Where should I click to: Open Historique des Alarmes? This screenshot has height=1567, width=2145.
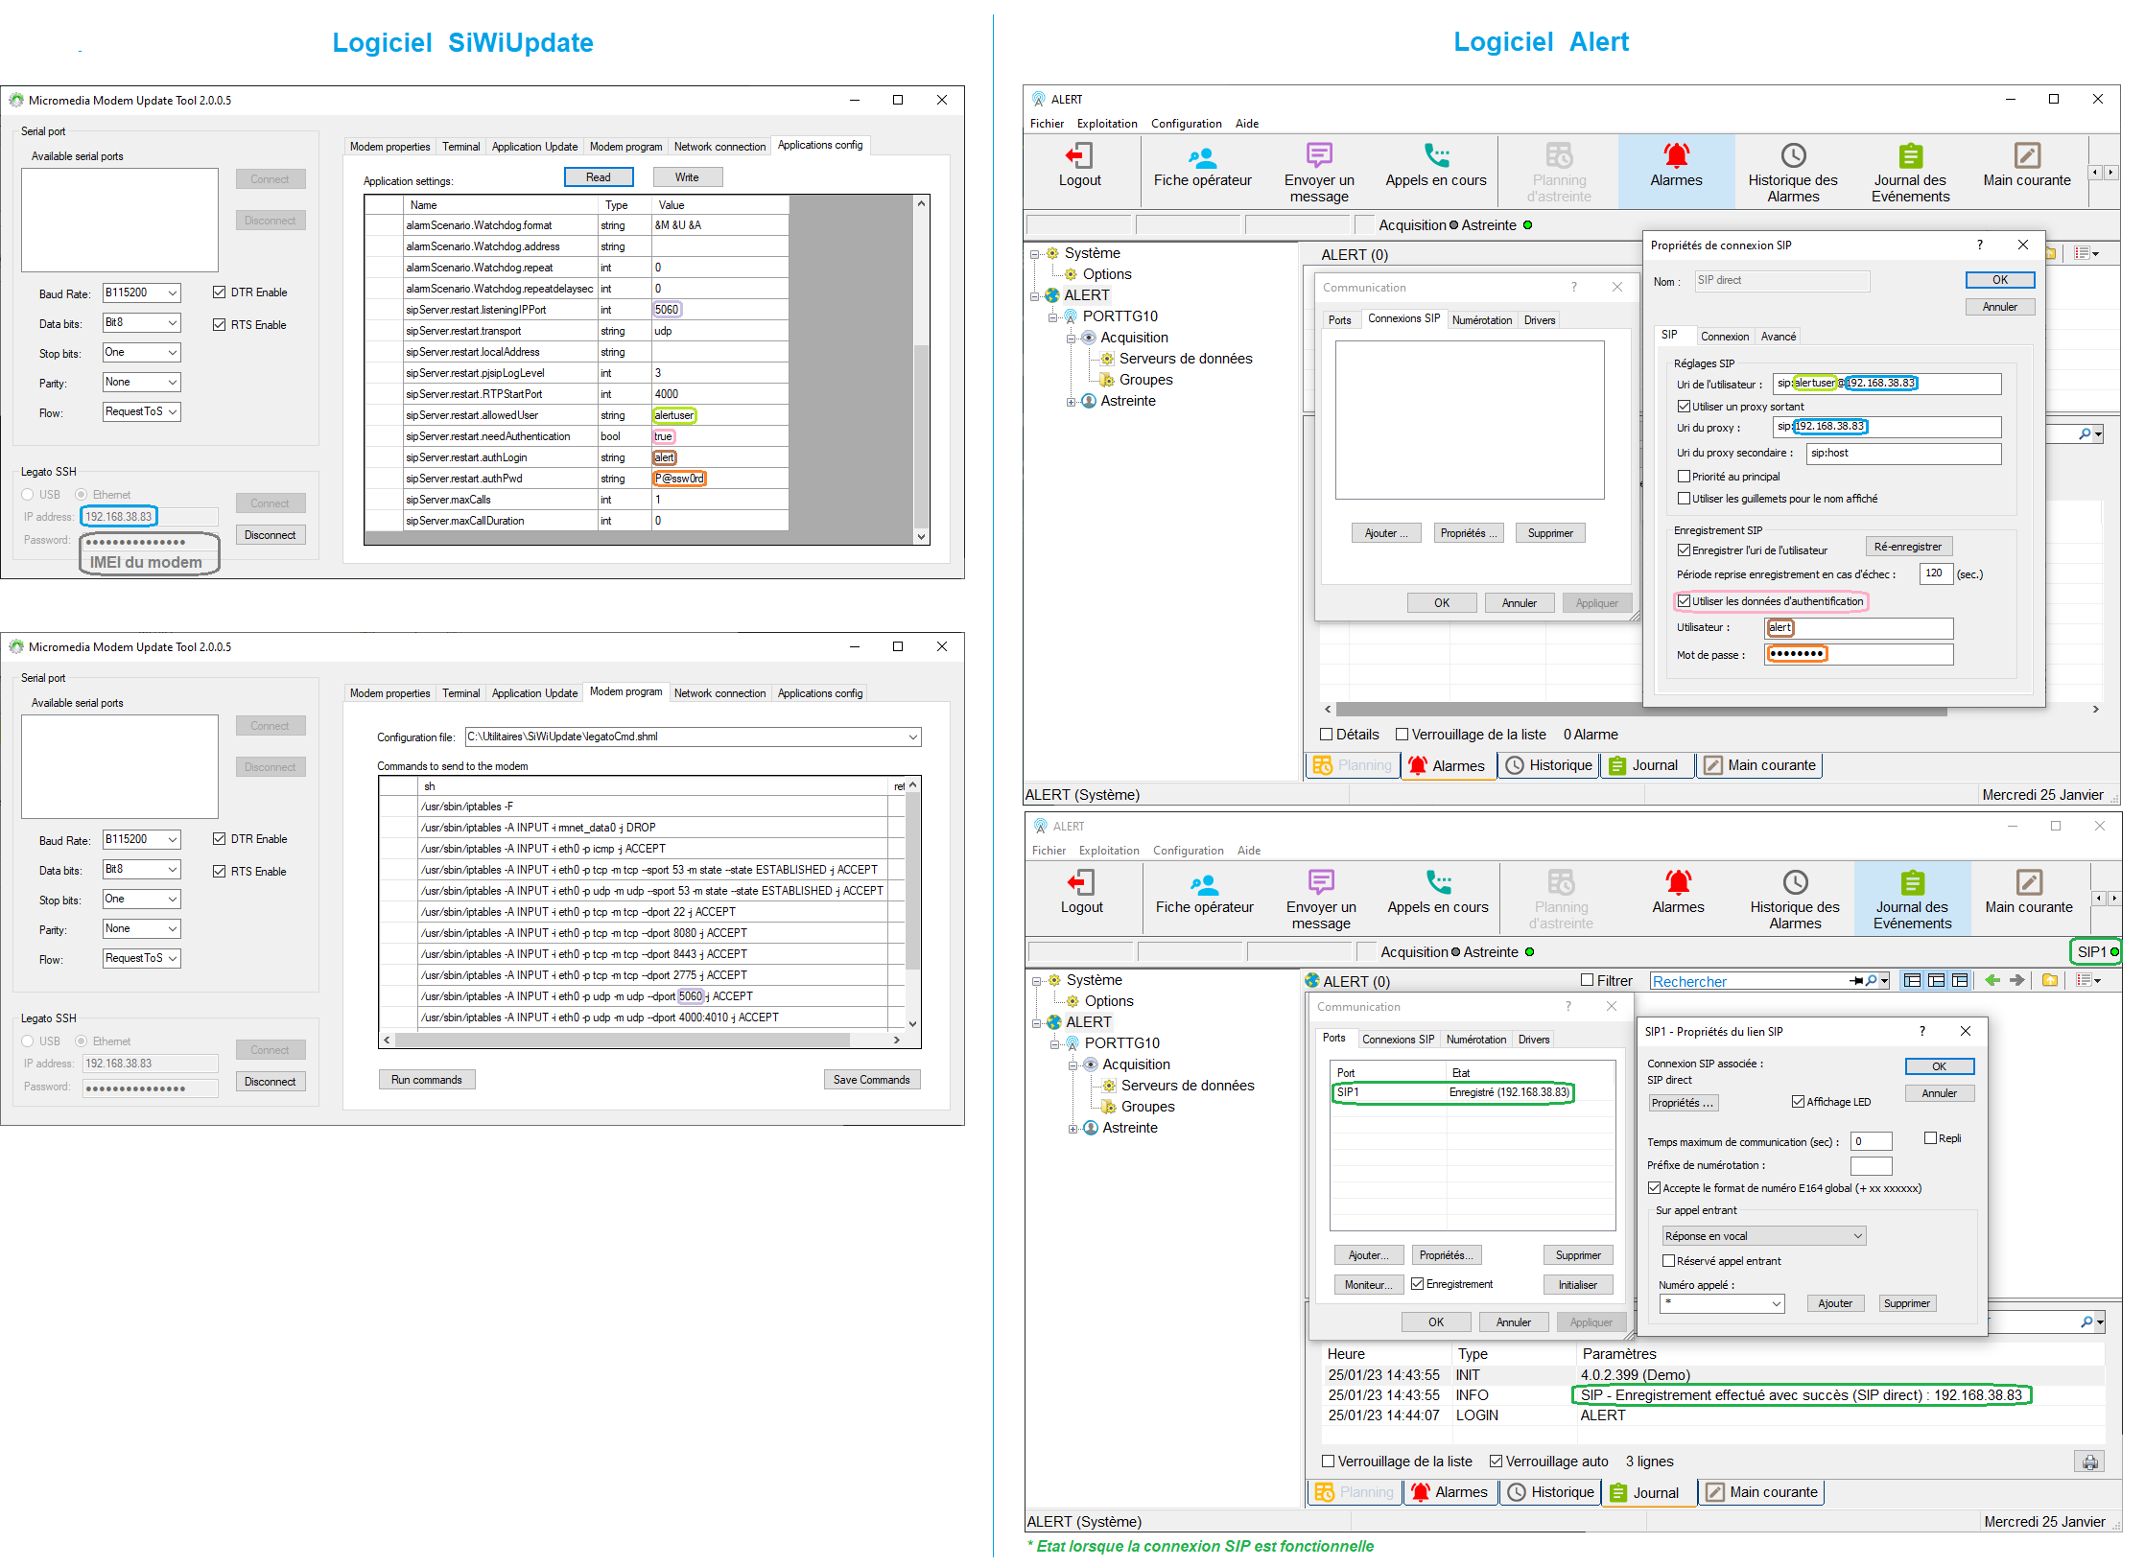1793,170
